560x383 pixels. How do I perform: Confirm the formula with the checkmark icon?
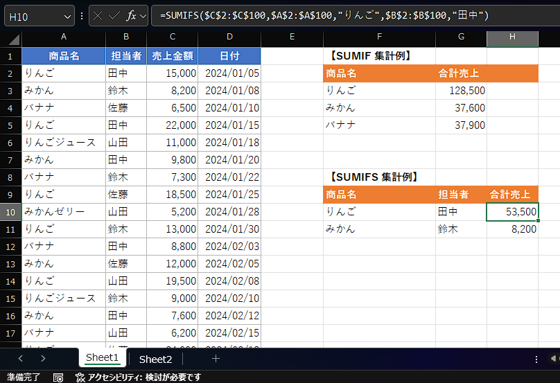click(x=114, y=15)
